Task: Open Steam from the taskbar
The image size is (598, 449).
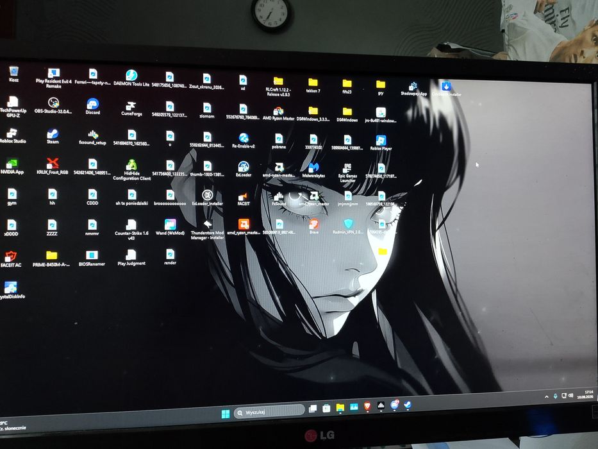Action: (408, 405)
